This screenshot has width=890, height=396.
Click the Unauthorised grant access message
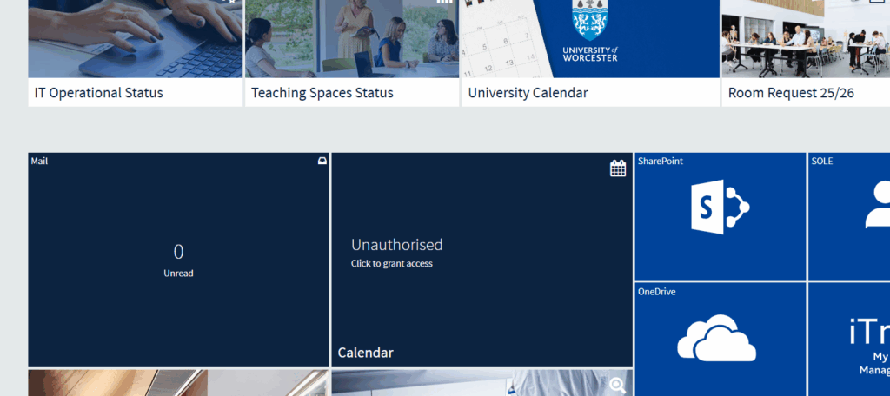[396, 253]
